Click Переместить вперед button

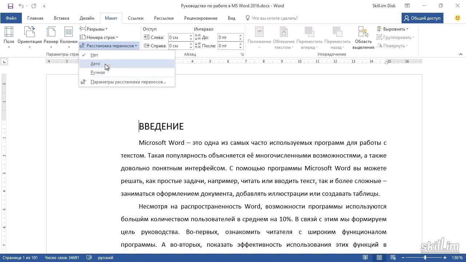309,38
